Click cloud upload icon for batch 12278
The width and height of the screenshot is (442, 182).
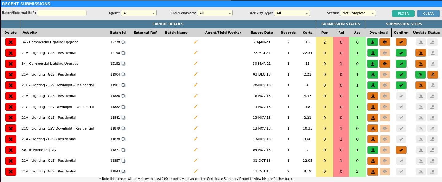coord(385,42)
